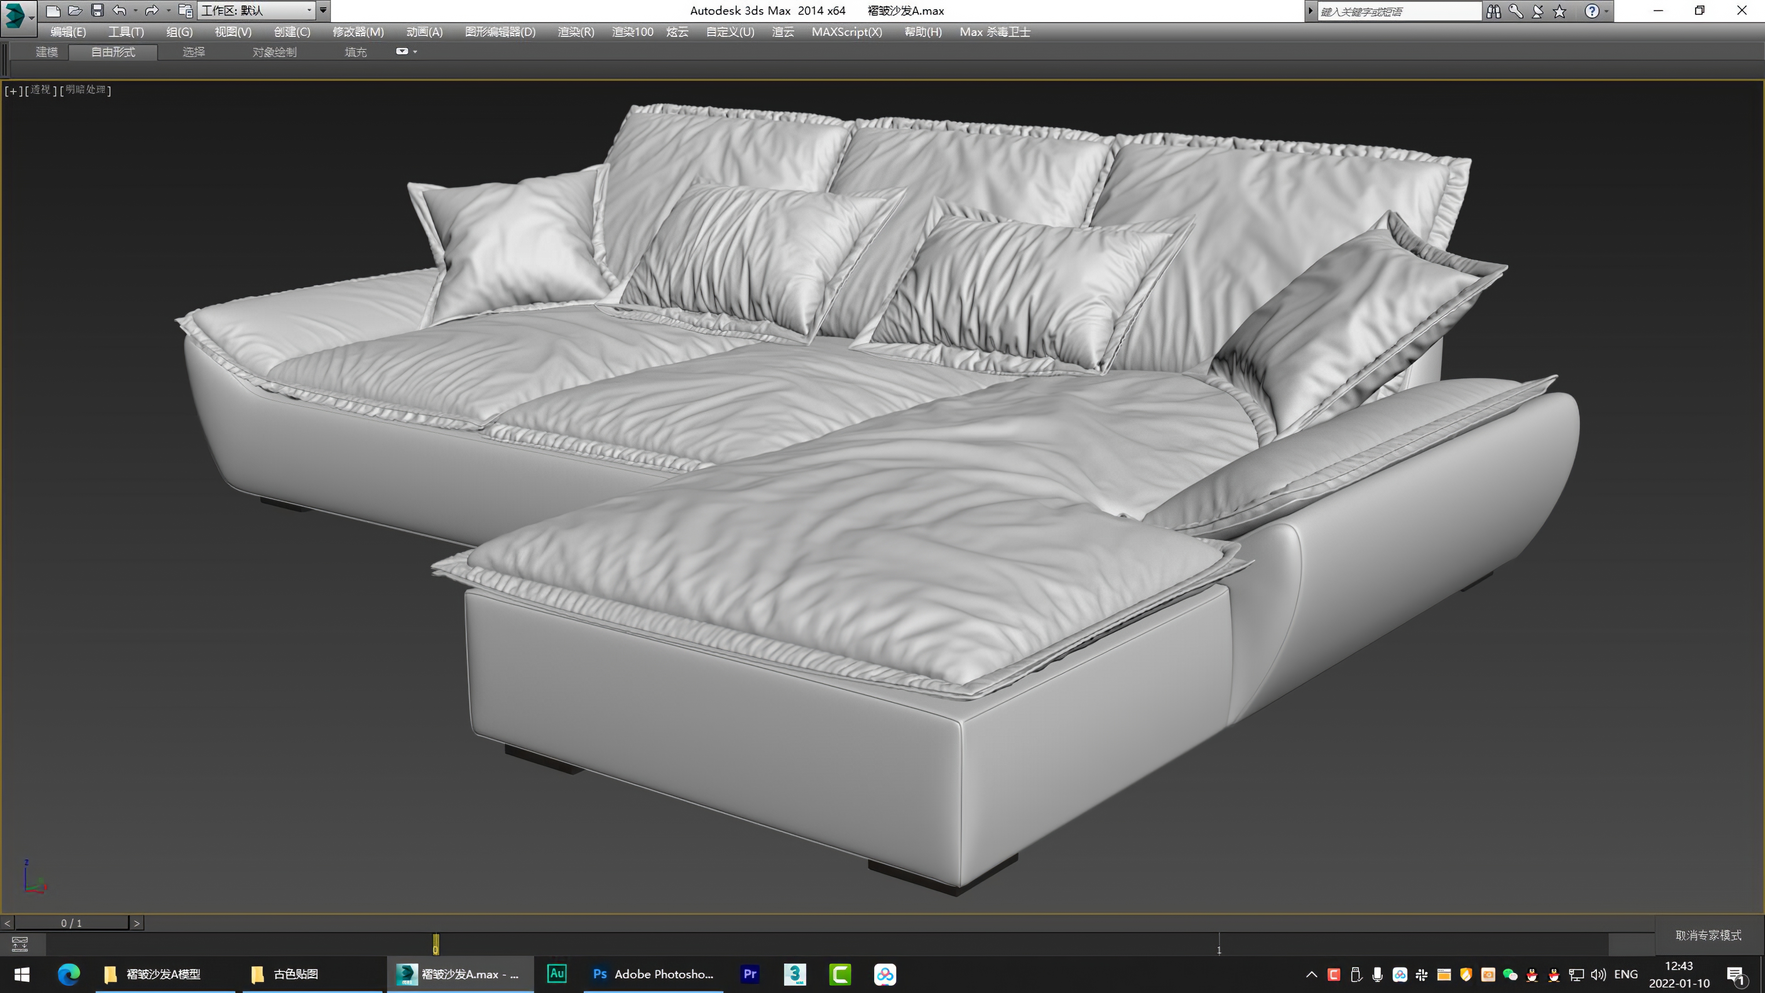The image size is (1765, 993).
Task: Click the New Scene icon
Action: [53, 10]
